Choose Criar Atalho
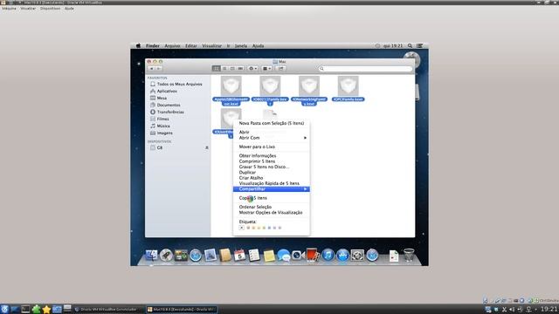The image size is (559, 314). 272,178
